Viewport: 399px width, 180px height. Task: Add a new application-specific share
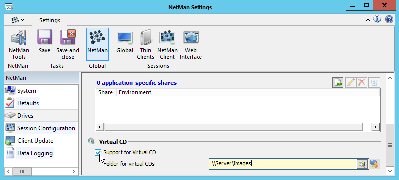[338, 83]
